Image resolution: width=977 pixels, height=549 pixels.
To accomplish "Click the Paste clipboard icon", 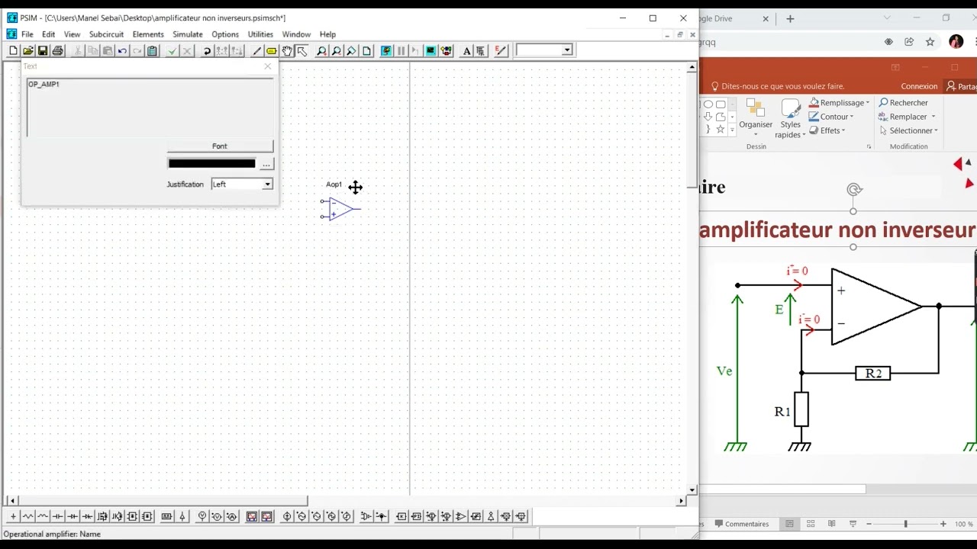I will (152, 50).
